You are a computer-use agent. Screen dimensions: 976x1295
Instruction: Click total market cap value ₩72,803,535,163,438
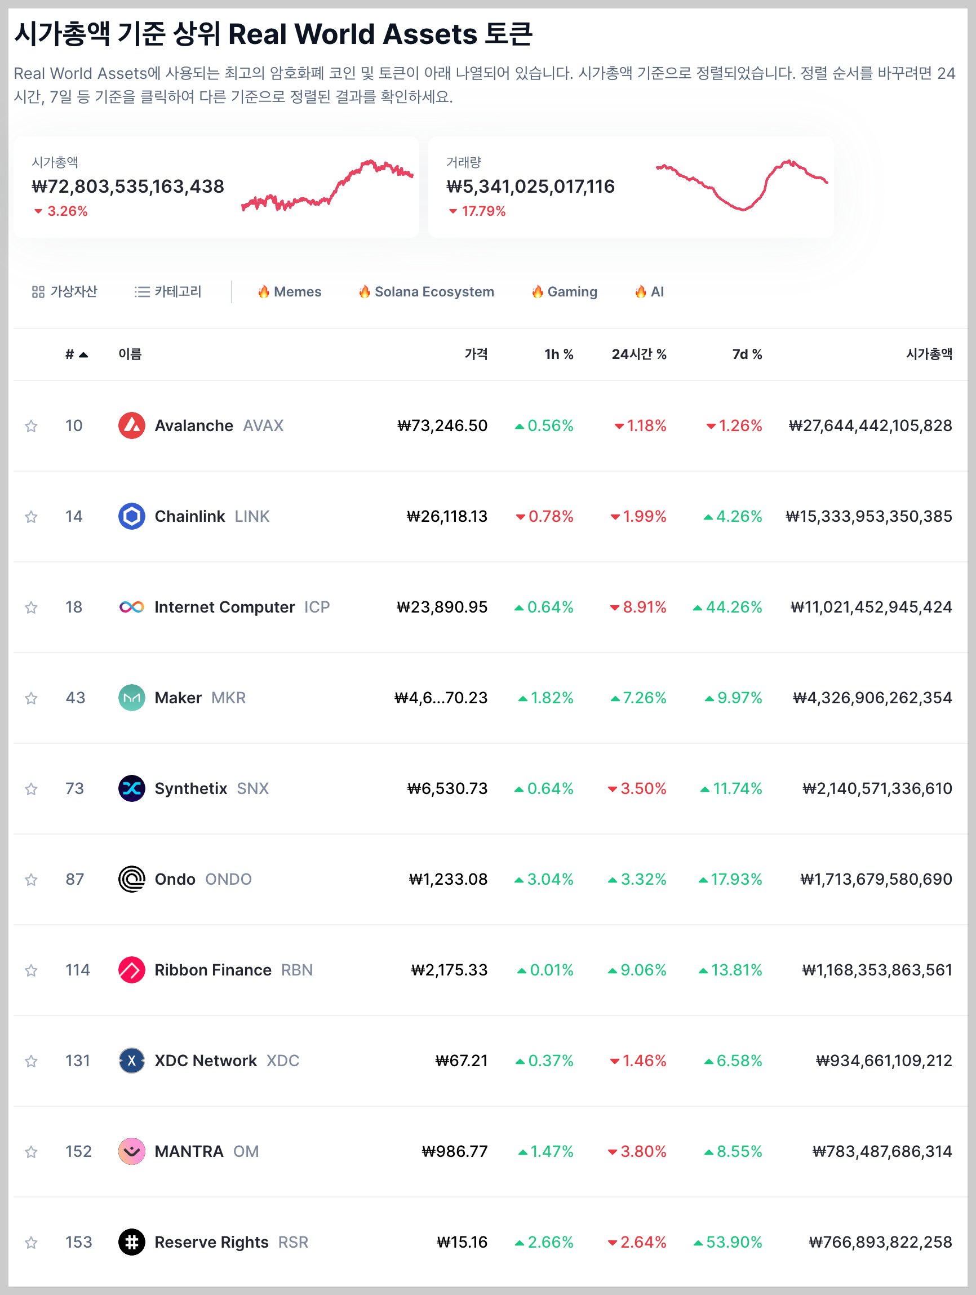pos(128,187)
